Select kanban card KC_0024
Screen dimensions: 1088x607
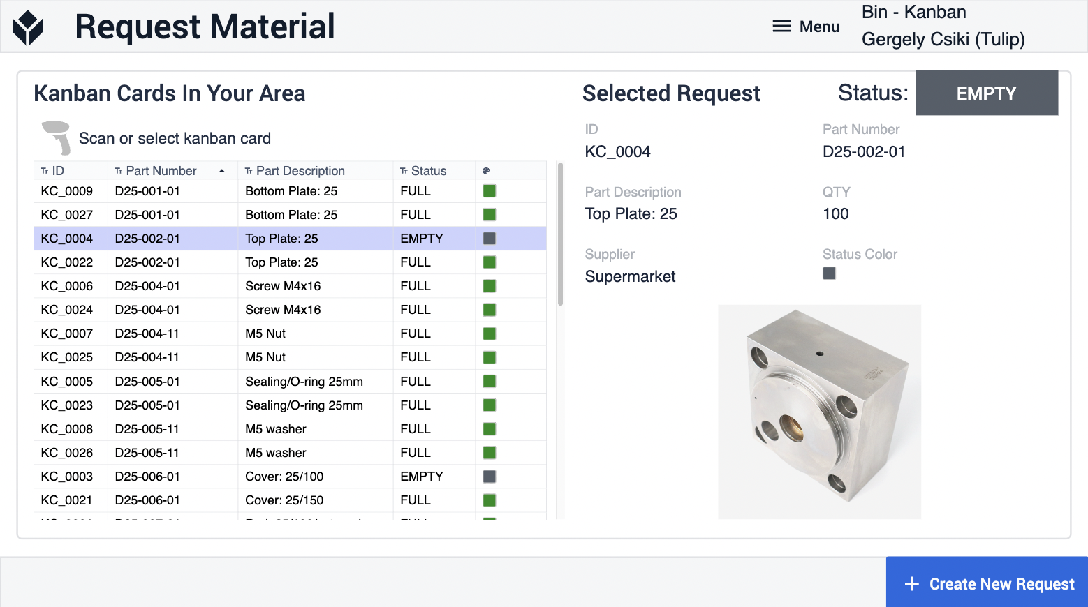pyautogui.click(x=290, y=310)
